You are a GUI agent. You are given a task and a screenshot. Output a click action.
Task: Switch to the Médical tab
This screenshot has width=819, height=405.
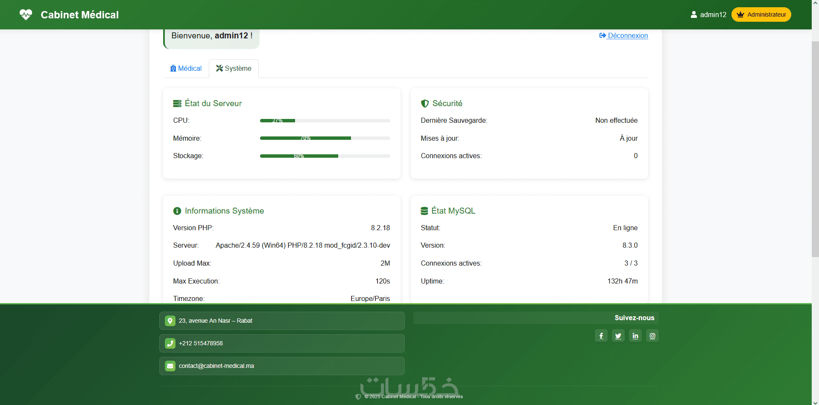(186, 68)
